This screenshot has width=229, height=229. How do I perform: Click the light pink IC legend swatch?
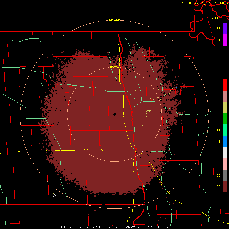point(225,164)
